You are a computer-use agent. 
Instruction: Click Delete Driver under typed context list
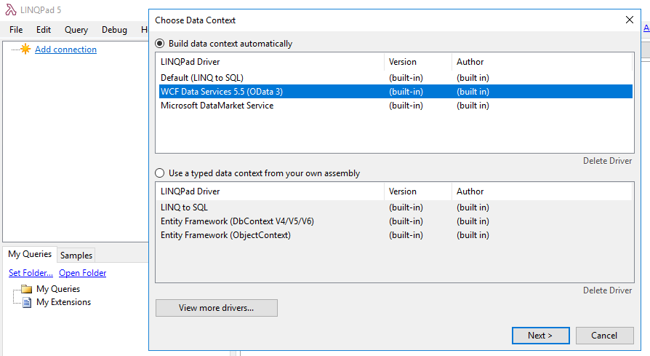[x=607, y=290]
